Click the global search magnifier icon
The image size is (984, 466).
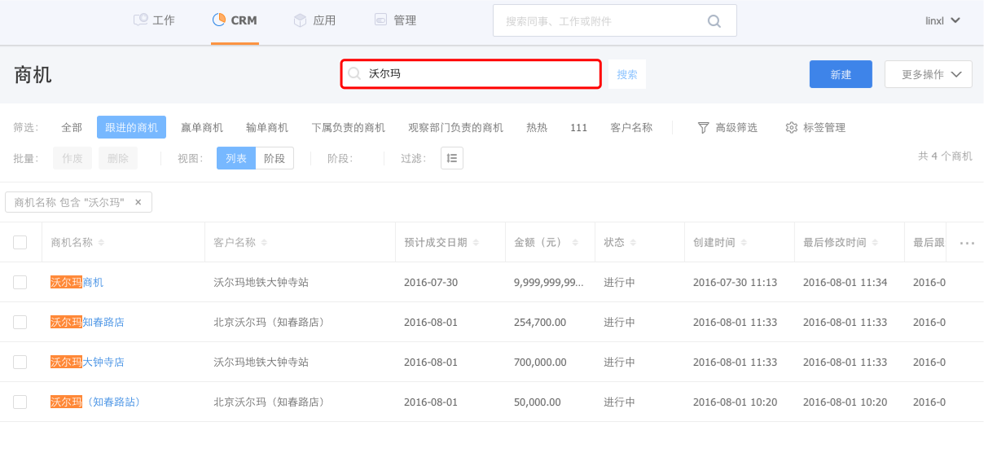(x=714, y=21)
